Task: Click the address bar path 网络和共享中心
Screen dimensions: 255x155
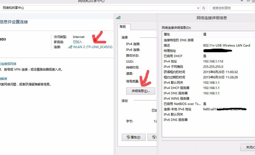Action: click(13, 8)
